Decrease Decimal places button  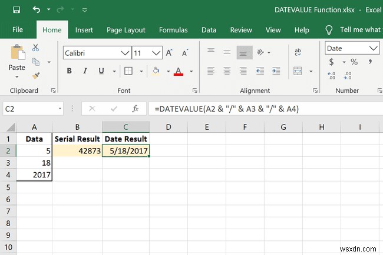(347, 76)
